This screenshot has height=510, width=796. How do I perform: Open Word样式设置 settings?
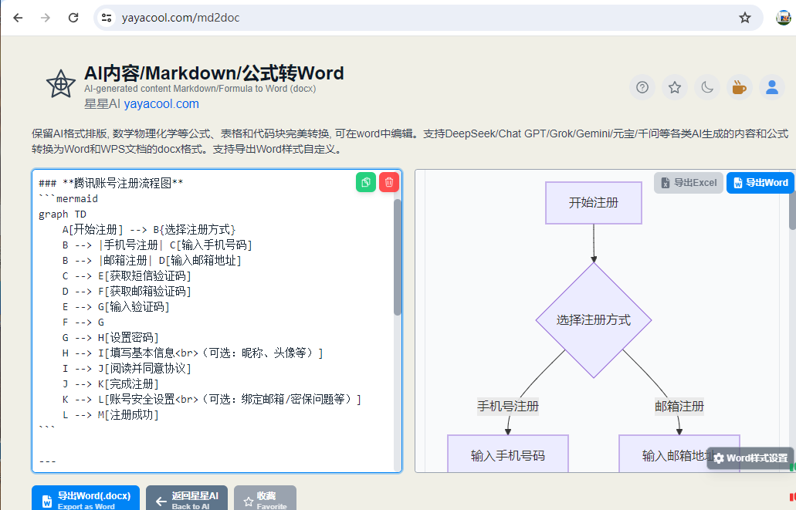click(750, 458)
